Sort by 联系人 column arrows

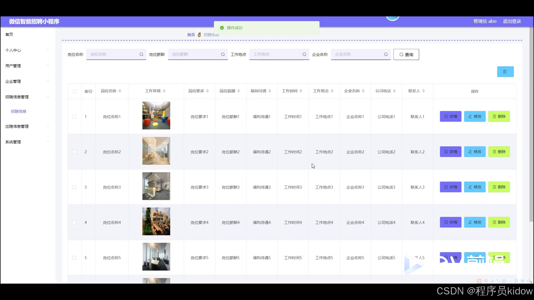tap(424, 91)
